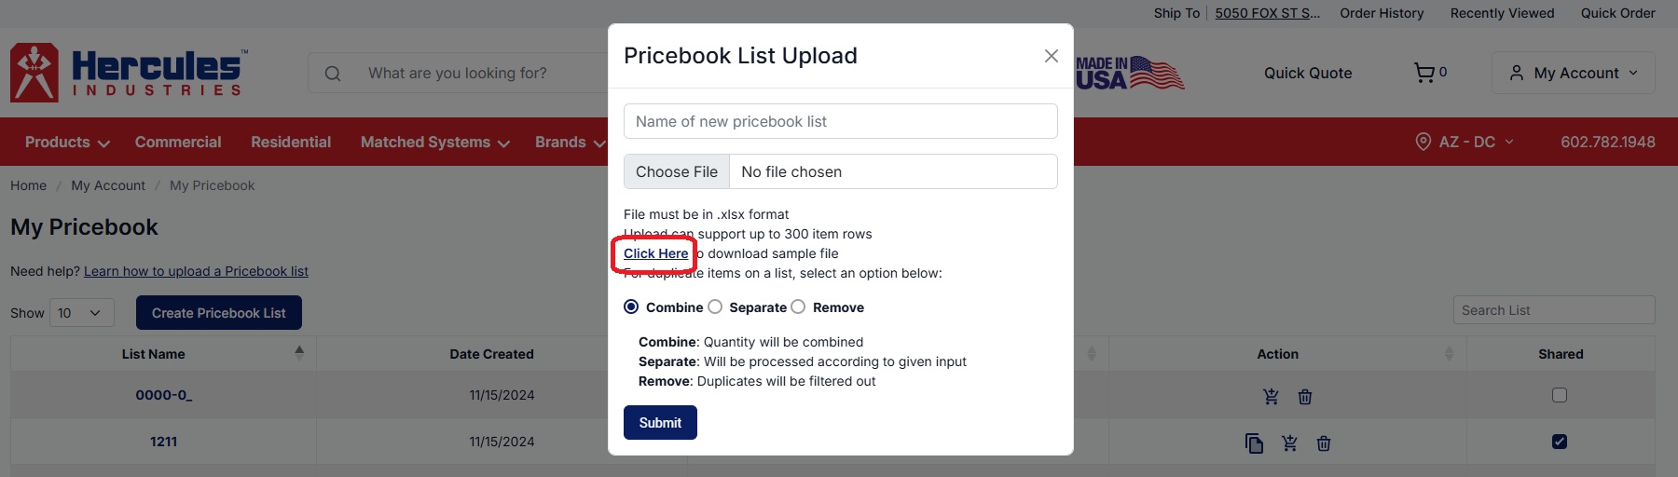
Task: Open the Matched Systems menu
Action: click(434, 142)
